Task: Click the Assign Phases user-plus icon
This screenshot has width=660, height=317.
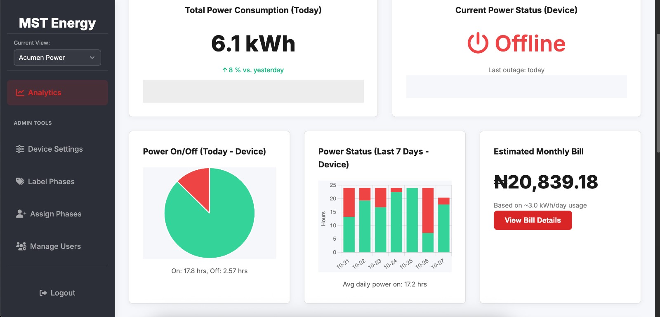Action: tap(21, 214)
